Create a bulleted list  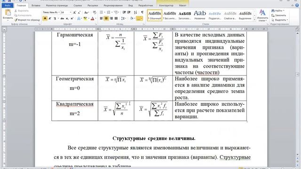pyautogui.click(x=102, y=13)
